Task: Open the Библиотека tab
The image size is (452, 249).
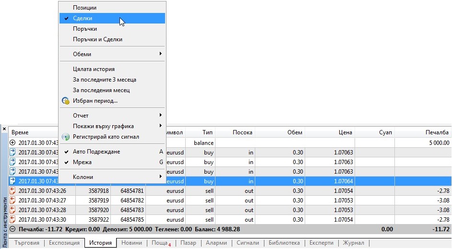Action: pyautogui.click(x=284, y=243)
